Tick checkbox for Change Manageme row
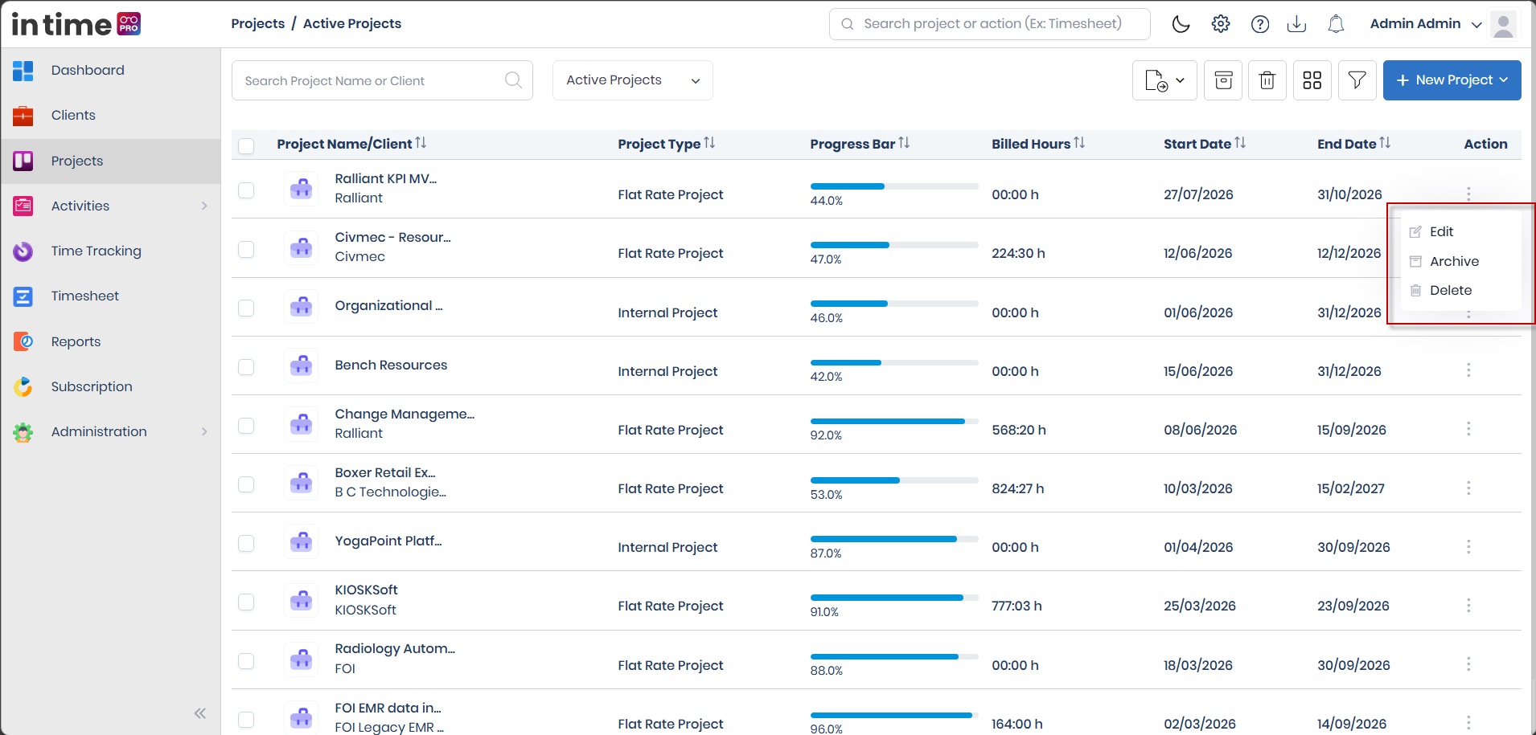This screenshot has width=1536, height=735. tap(246, 426)
